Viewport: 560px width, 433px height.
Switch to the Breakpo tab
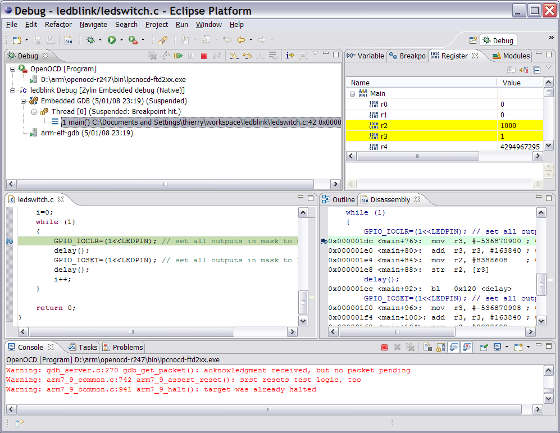pyautogui.click(x=407, y=56)
